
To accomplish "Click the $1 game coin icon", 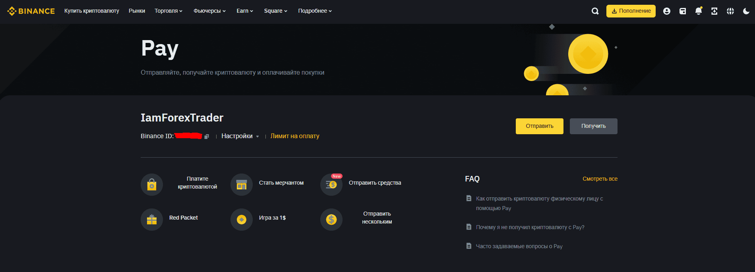I will 242,220.
